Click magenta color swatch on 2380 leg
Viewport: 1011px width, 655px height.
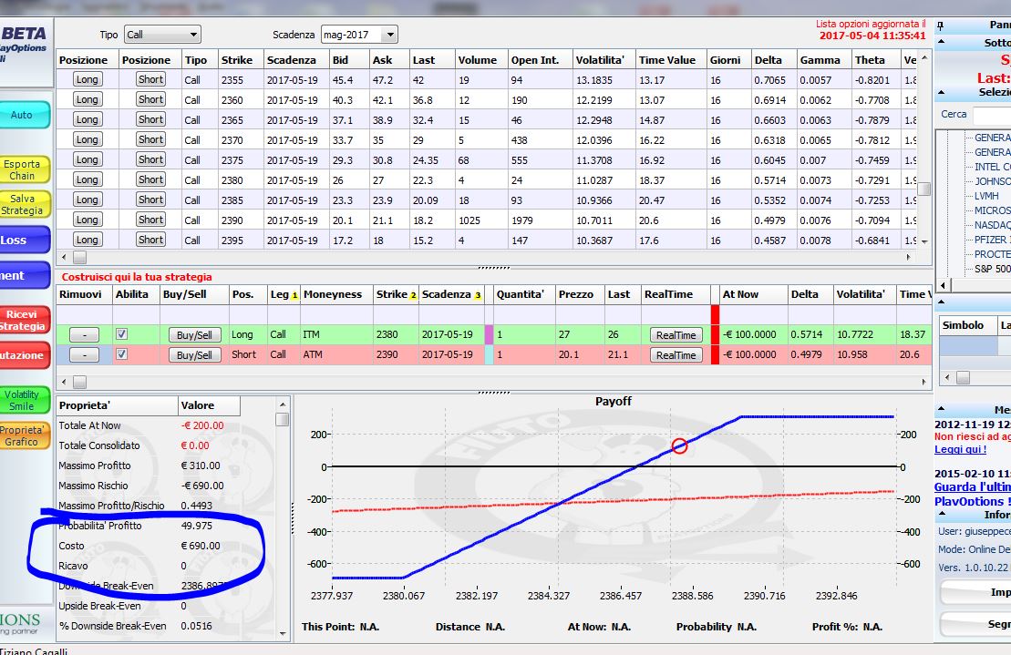pos(489,334)
